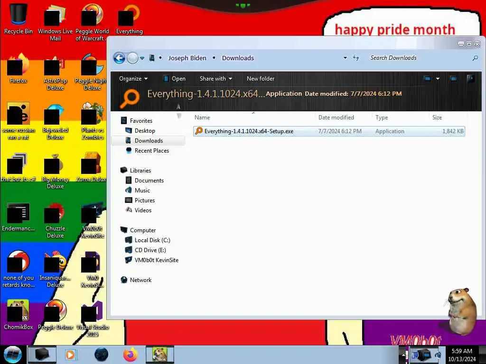Select Peggle Deluxe desktop icon
The height and width of the screenshot is (364, 486).
tap(55, 315)
